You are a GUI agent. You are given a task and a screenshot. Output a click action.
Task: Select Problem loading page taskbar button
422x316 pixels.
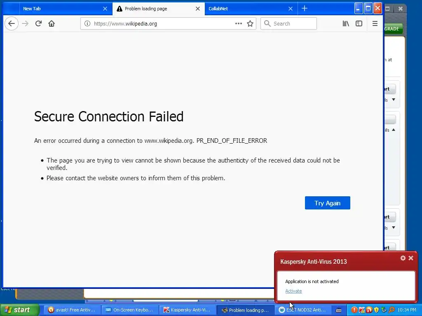(x=245, y=310)
